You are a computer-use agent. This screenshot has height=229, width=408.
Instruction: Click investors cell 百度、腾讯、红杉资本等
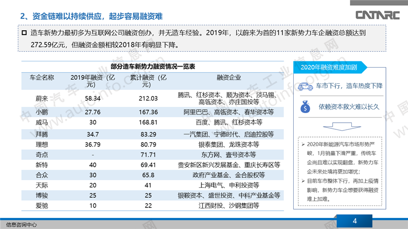coord(228,122)
